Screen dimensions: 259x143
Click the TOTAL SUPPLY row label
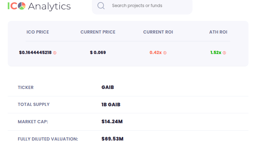[34, 105]
